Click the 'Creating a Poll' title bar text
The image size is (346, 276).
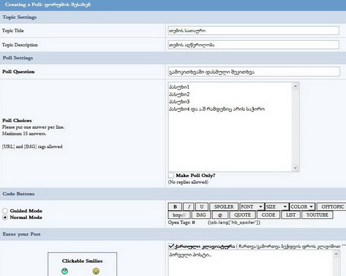point(48,5)
